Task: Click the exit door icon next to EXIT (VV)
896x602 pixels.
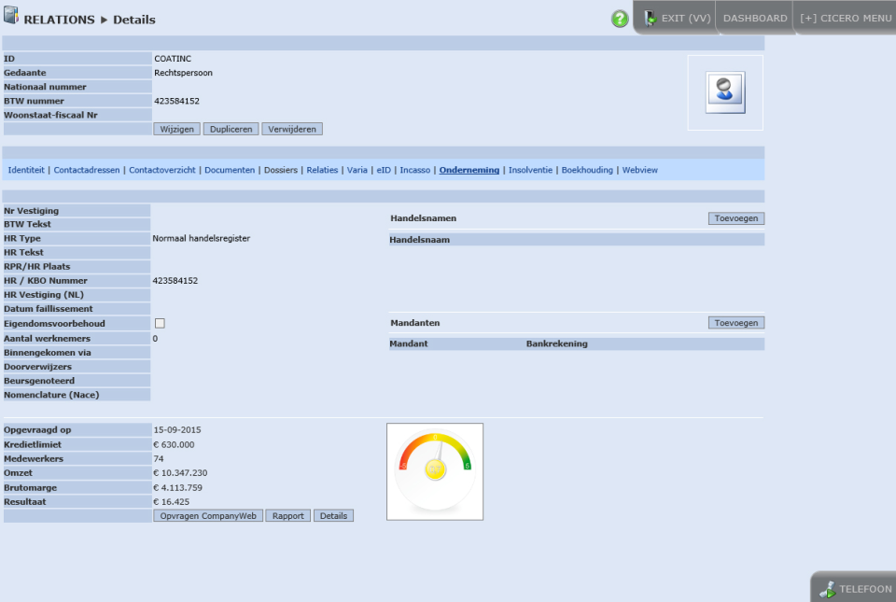Action: point(651,16)
